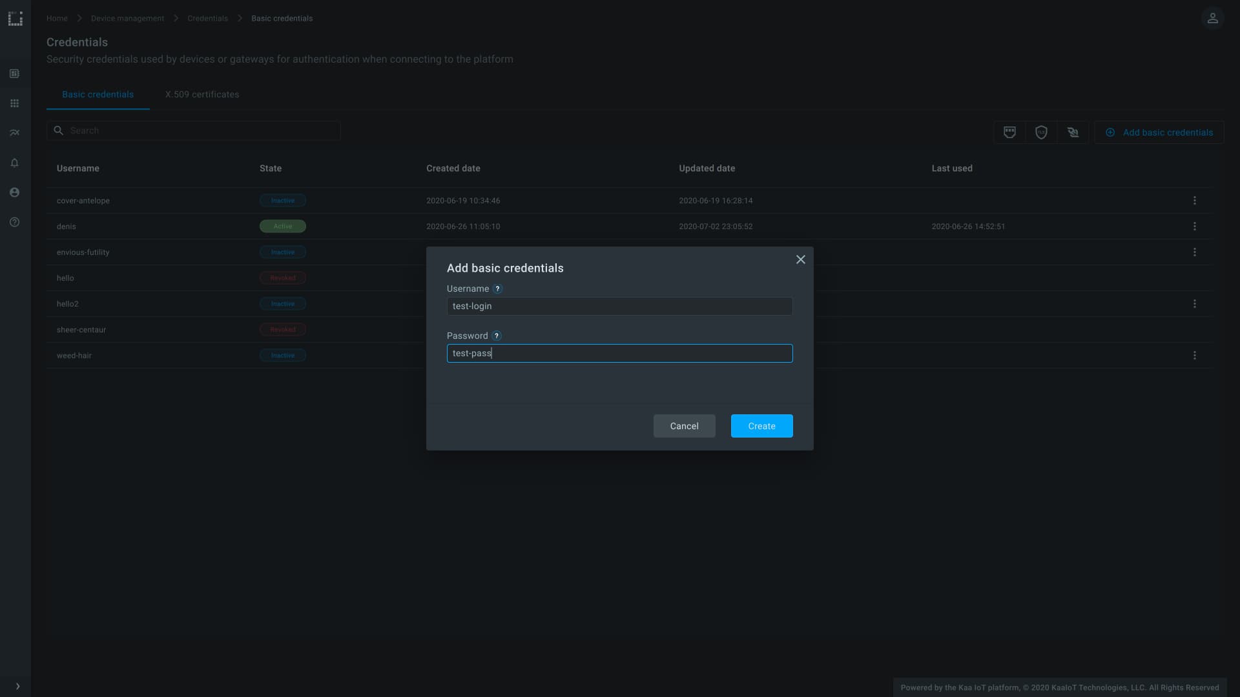The height and width of the screenshot is (697, 1240).
Task: Click the search magnifier icon
Action: [x=58, y=130]
